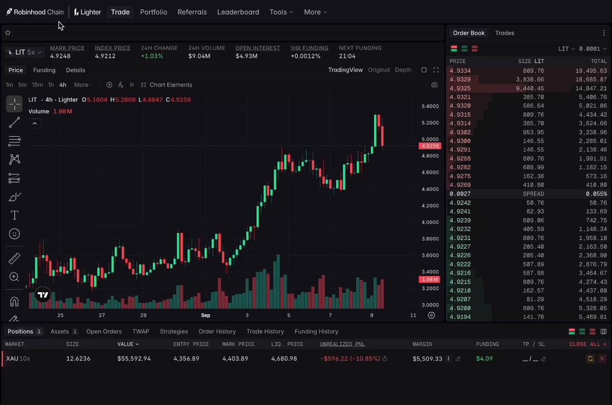Open chart settings gear on time axis
The image size is (612, 405).
click(x=431, y=315)
